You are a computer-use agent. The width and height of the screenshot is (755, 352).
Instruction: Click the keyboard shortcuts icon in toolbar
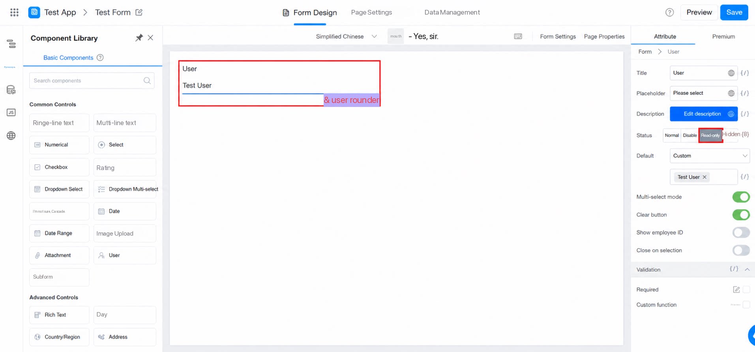pos(518,36)
